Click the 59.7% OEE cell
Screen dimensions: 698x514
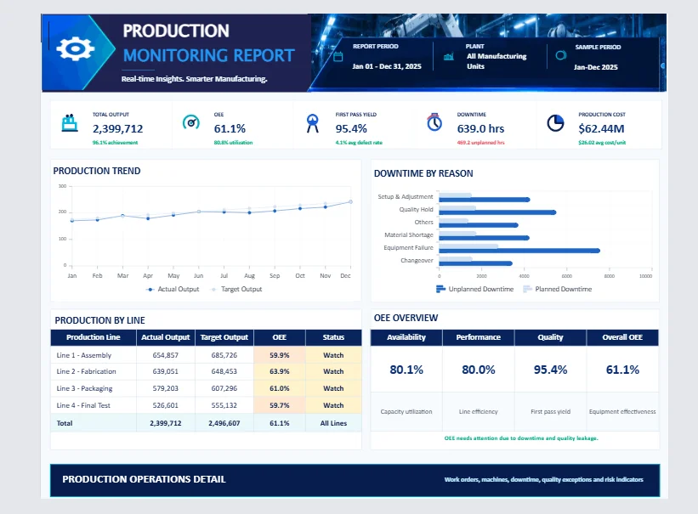tap(279, 405)
